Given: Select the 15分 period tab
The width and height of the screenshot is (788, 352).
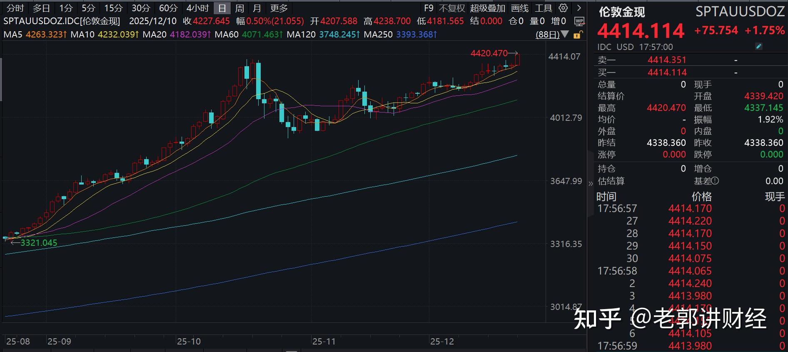Looking at the screenshot, I should tap(113, 8).
